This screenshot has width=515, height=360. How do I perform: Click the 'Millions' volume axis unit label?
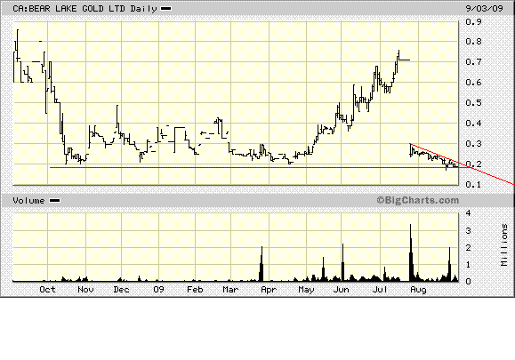[504, 244]
